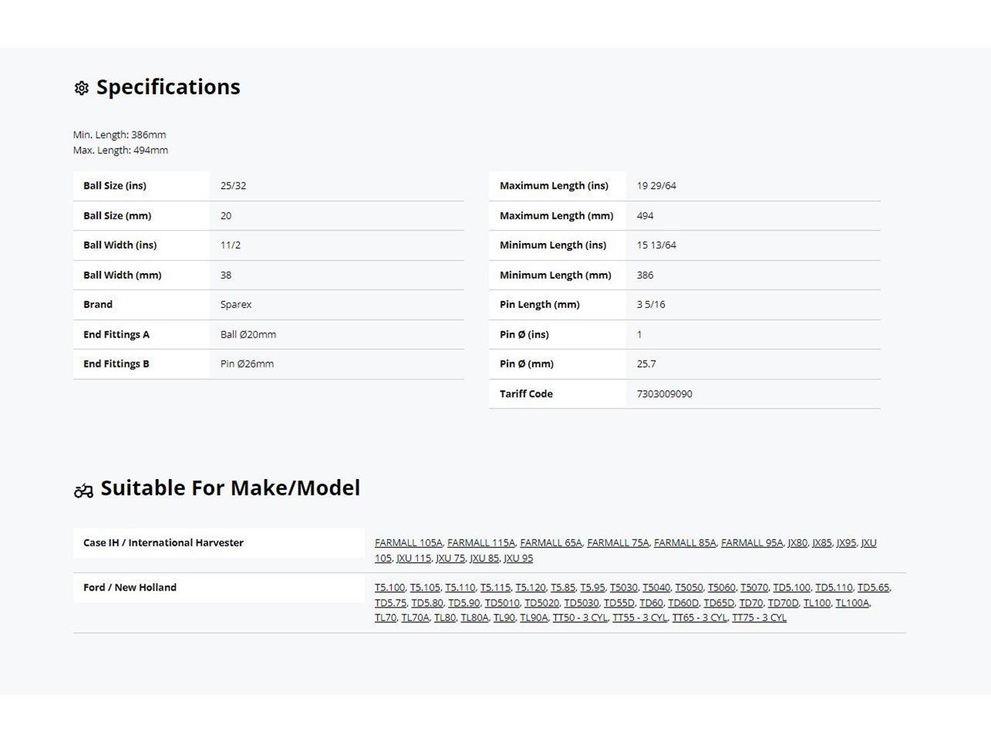Open the T5070 model link
991x743 pixels.
click(x=754, y=588)
